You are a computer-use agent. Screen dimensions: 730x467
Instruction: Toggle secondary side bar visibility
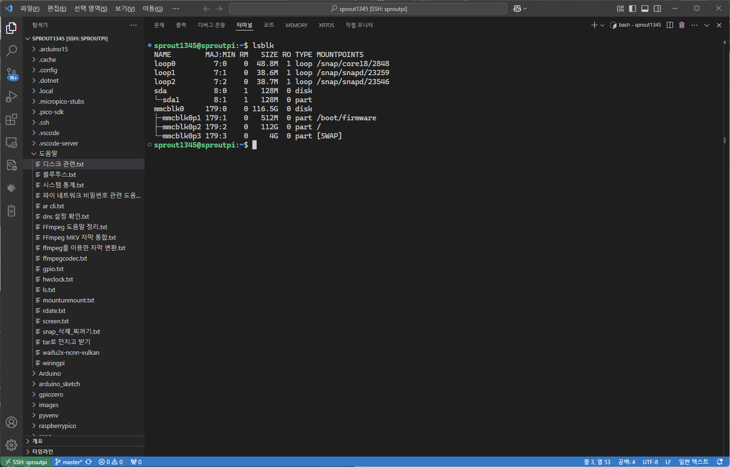657,9
